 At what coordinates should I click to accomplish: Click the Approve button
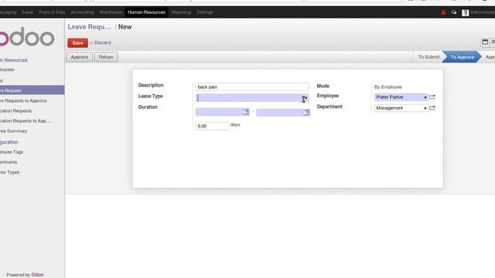tap(79, 57)
